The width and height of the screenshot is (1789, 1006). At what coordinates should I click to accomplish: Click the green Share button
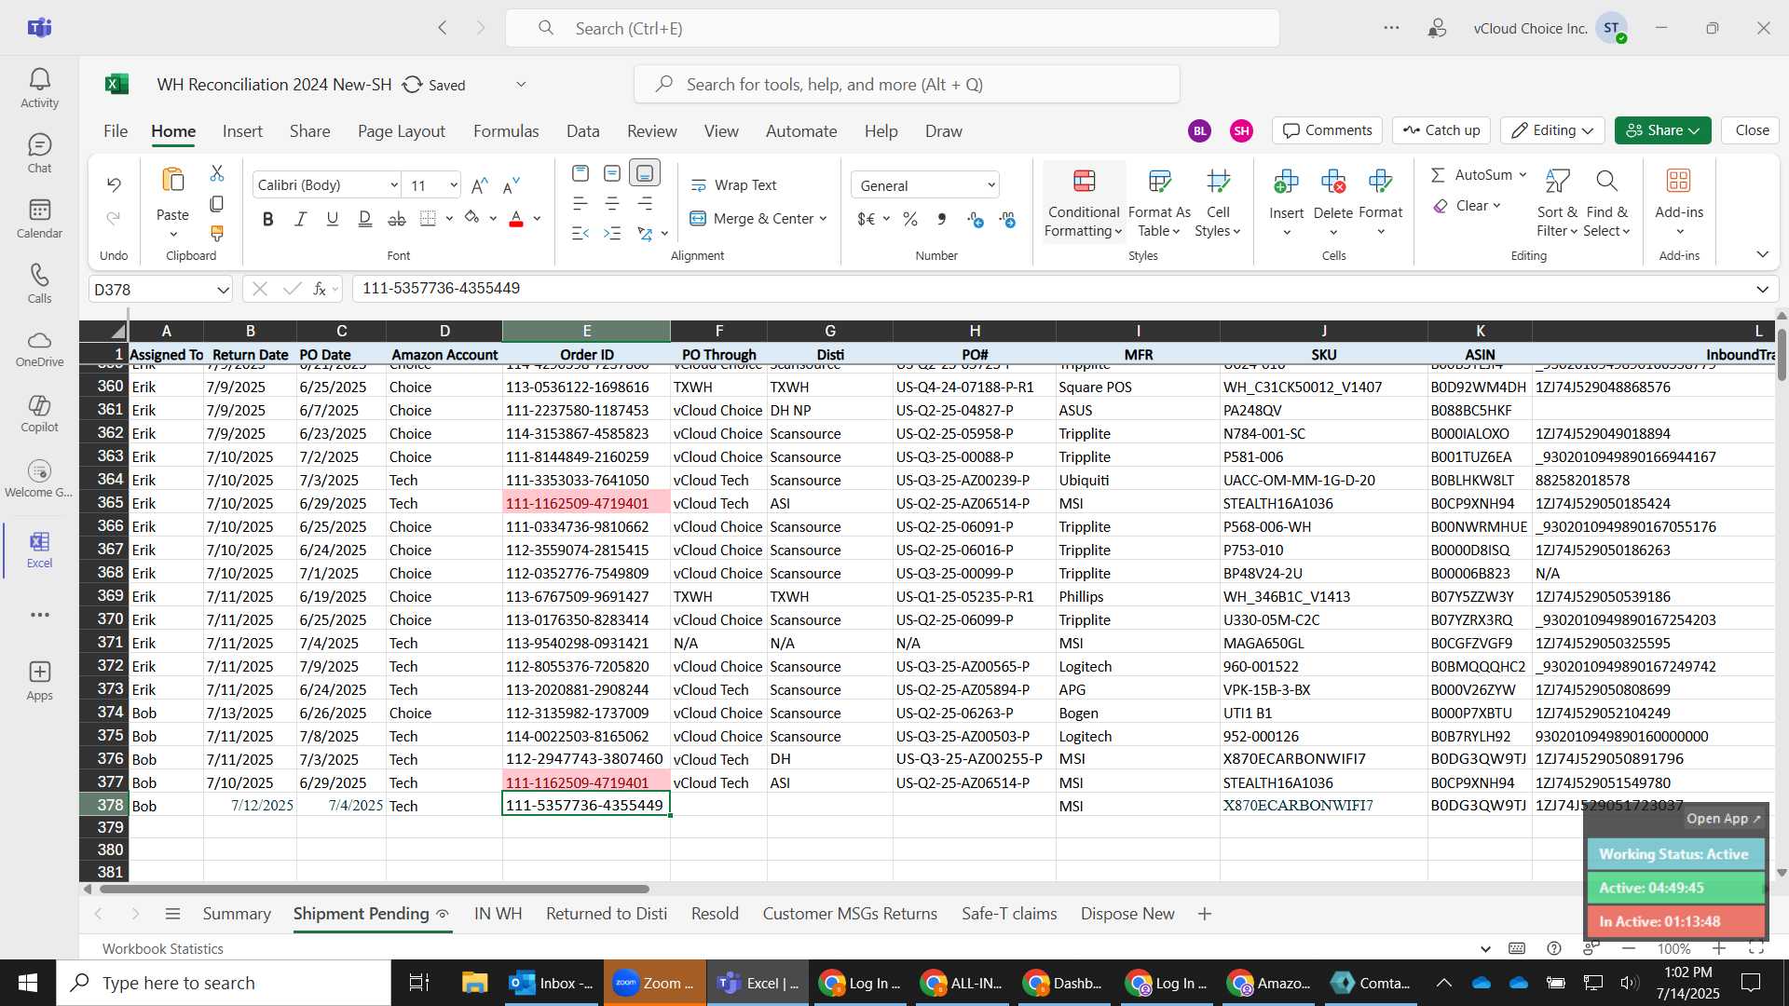point(1662,130)
